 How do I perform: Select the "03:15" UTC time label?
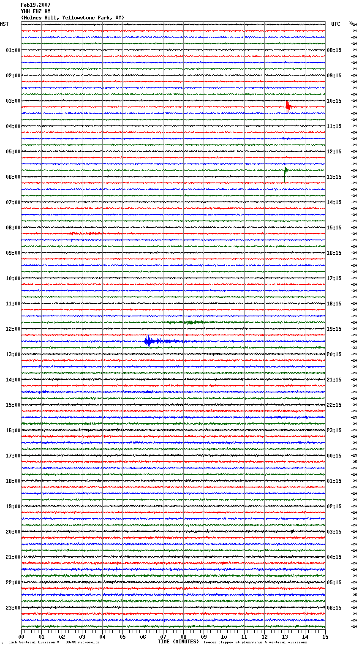[x=334, y=532]
